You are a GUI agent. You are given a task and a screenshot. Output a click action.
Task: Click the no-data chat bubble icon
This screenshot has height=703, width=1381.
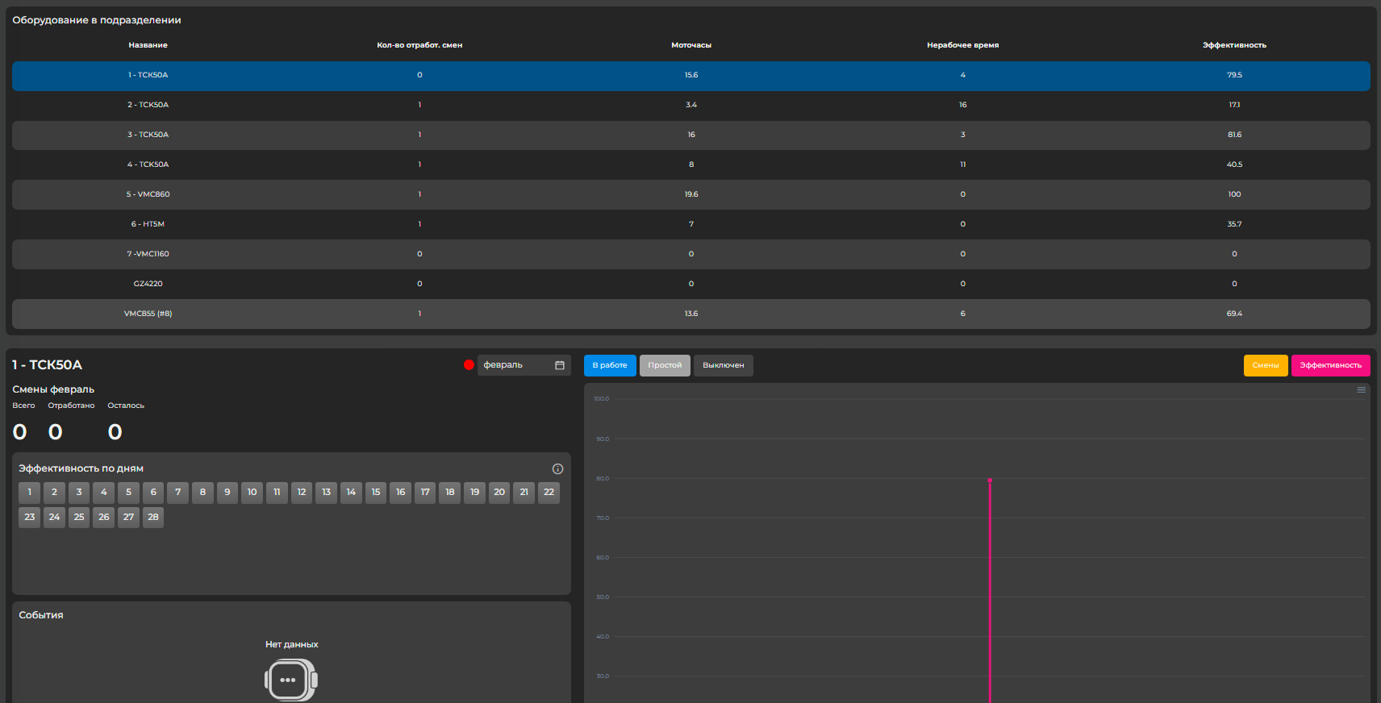click(291, 680)
